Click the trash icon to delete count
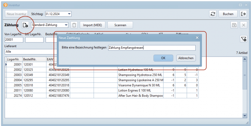The width and height of the screenshot is (251, 126). (74, 25)
